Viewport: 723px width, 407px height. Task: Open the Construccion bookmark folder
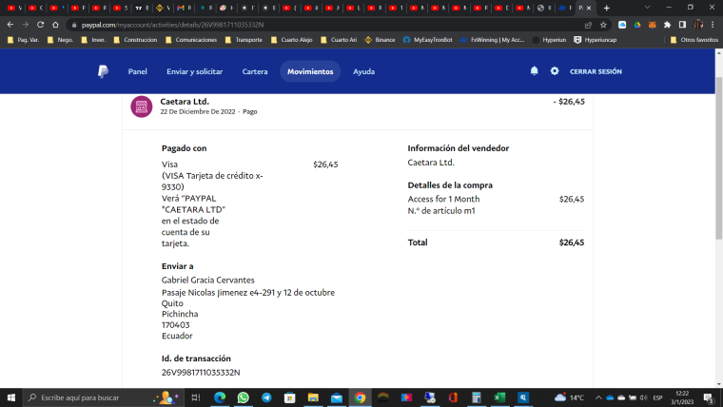tap(135, 40)
